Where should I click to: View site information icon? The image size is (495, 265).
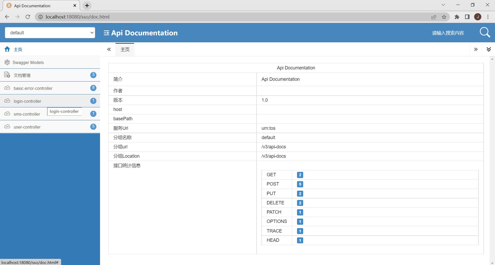[40, 17]
